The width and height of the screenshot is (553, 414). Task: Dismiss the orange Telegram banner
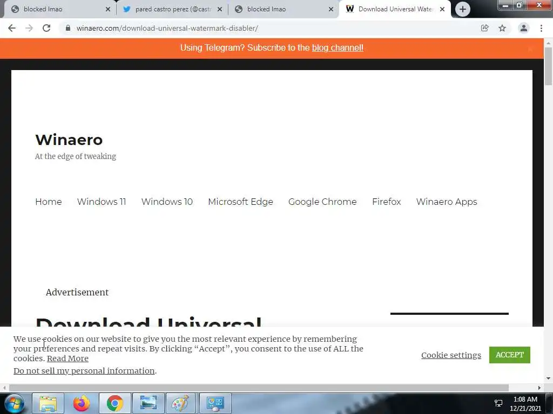coord(530,49)
